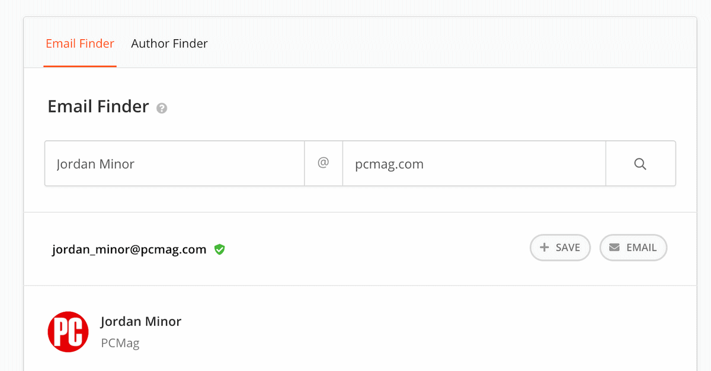
Task: Save the found email with SAVE
Action: click(x=560, y=248)
